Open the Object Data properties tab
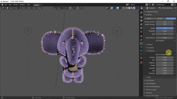This screenshot has width=177, height=99. (141, 54)
